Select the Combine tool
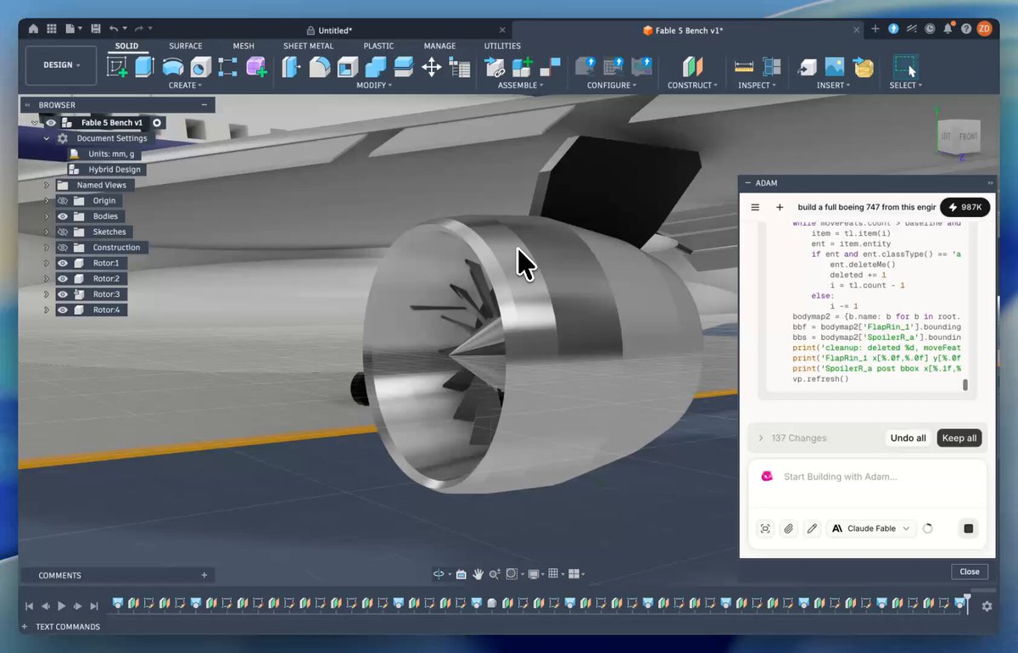 [375, 67]
